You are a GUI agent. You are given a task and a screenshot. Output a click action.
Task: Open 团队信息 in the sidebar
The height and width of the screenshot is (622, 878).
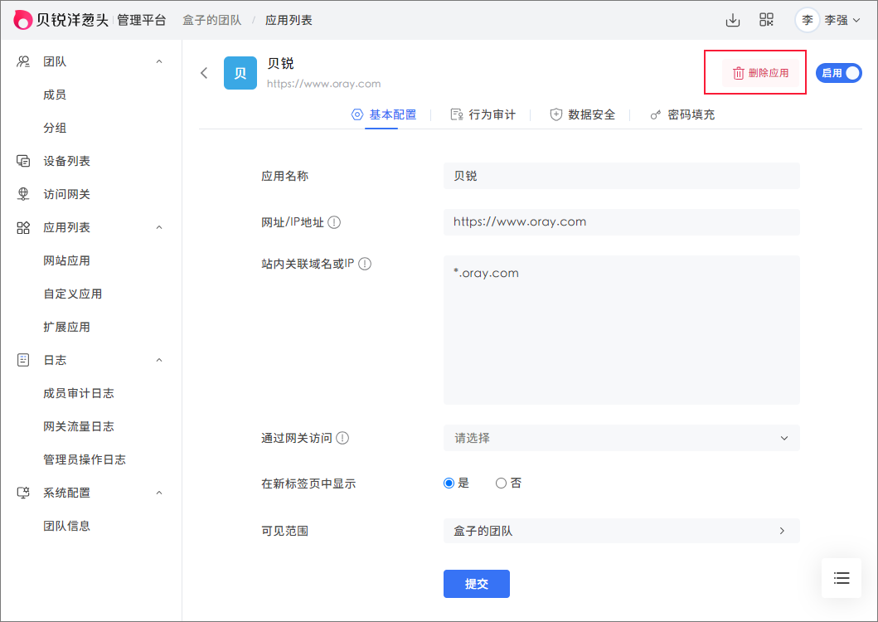66,526
